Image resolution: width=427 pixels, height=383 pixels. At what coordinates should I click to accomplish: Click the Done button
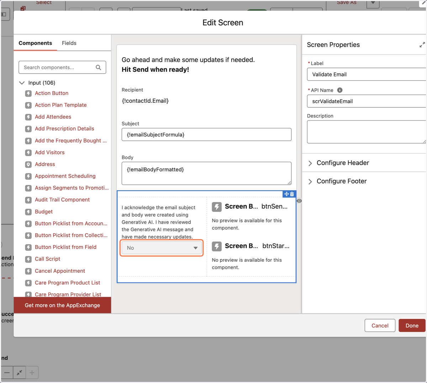[412, 325]
